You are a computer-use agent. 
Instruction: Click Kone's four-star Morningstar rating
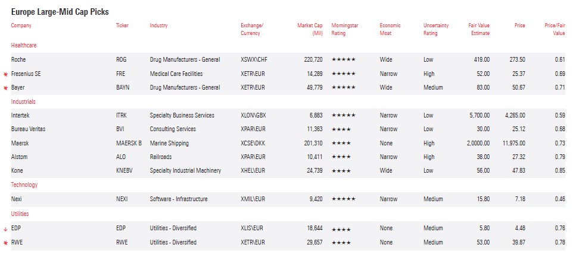pos(341,171)
